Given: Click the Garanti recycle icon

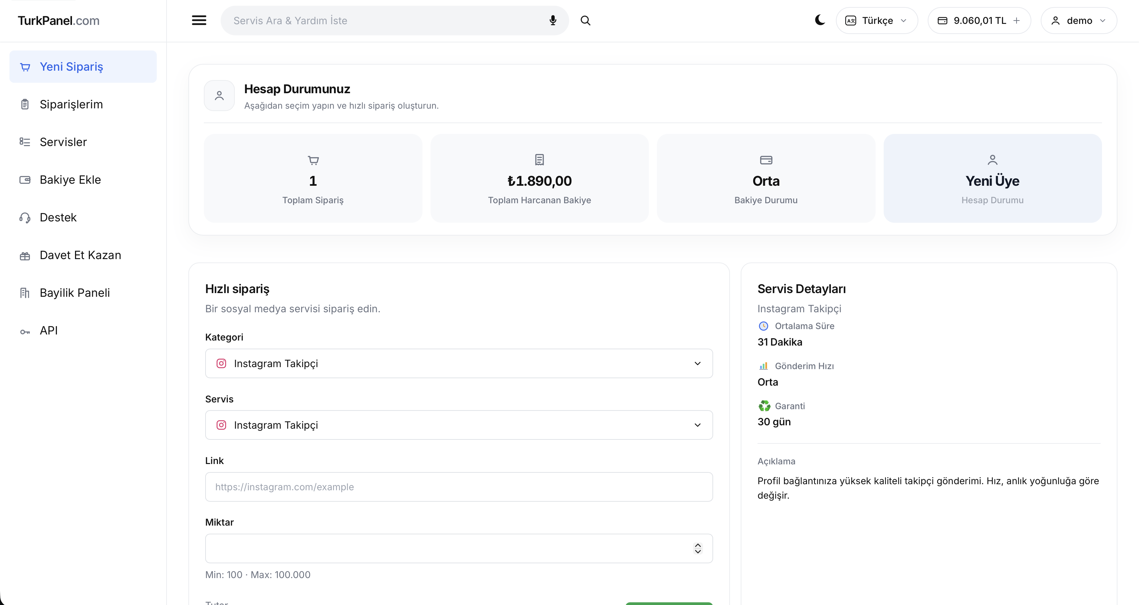Looking at the screenshot, I should point(764,406).
